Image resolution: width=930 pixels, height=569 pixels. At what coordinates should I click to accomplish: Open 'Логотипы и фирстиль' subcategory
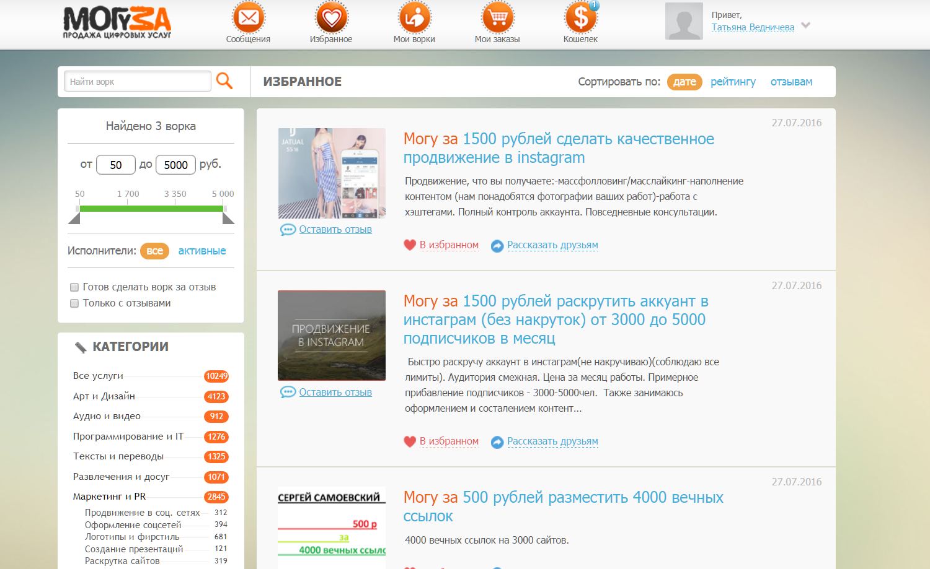[132, 537]
